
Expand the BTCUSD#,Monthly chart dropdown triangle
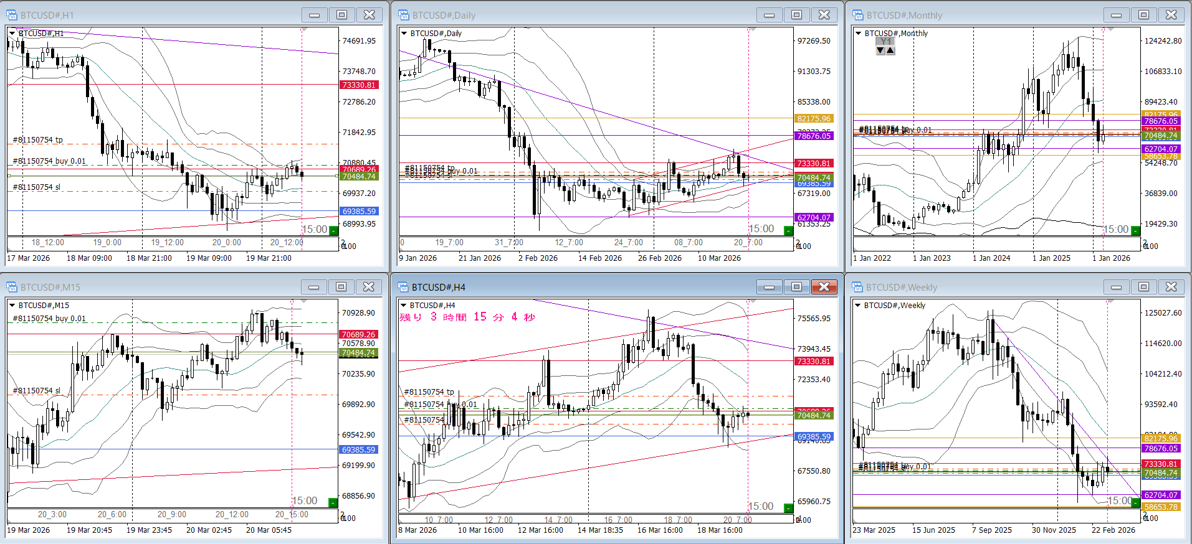pos(859,34)
